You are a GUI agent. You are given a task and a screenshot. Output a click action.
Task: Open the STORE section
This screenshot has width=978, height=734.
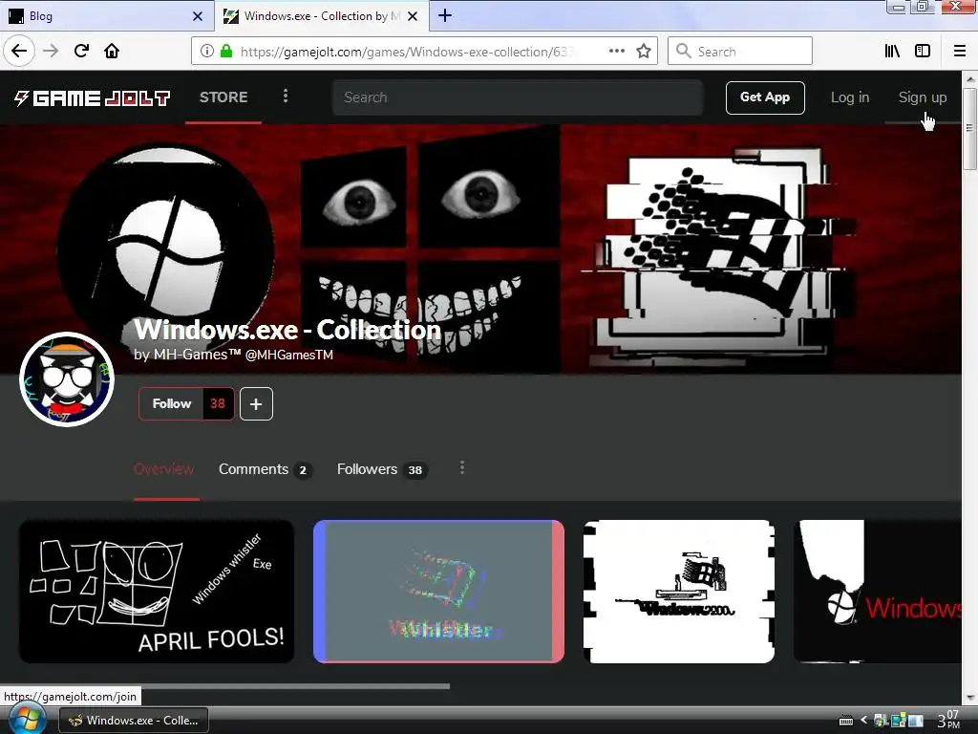click(x=223, y=97)
